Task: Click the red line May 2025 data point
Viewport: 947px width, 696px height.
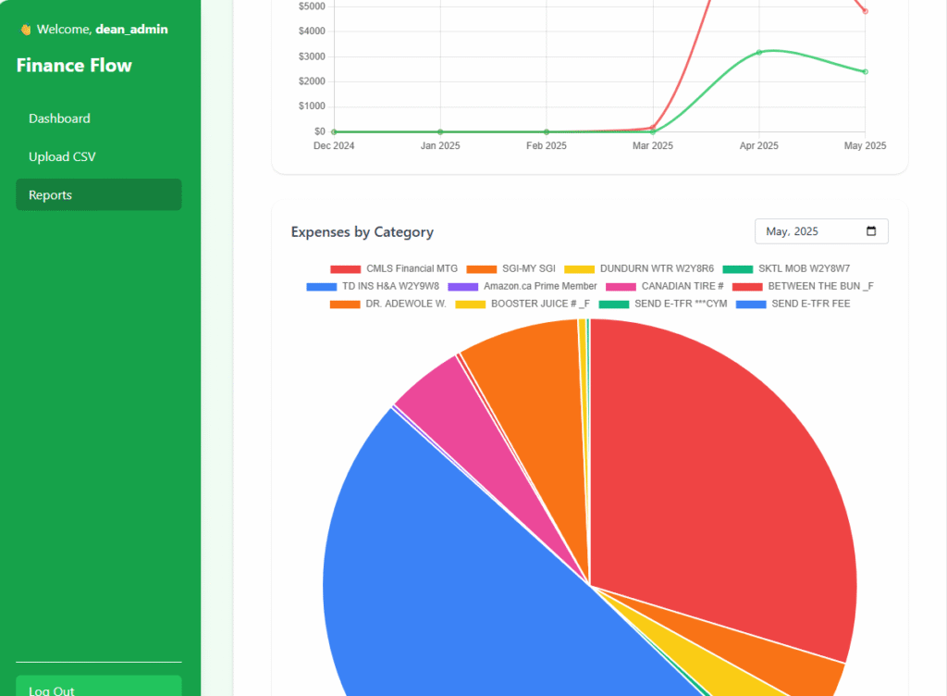Action: (x=866, y=11)
